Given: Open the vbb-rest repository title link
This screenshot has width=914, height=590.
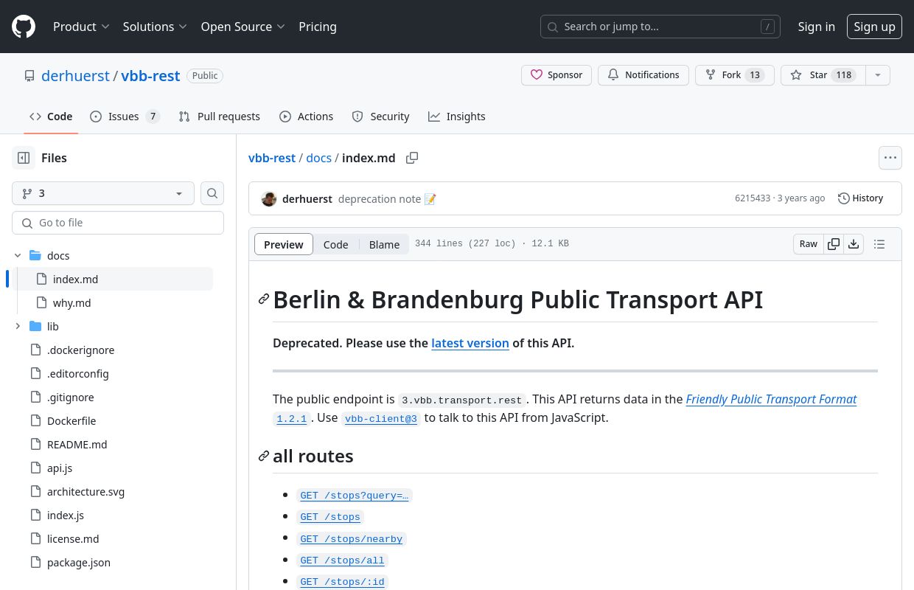Looking at the screenshot, I should (x=150, y=75).
